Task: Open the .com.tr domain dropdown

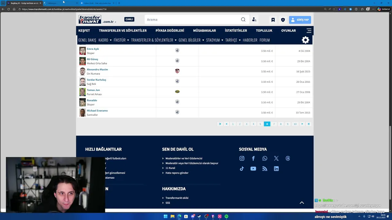Action: coord(109,22)
